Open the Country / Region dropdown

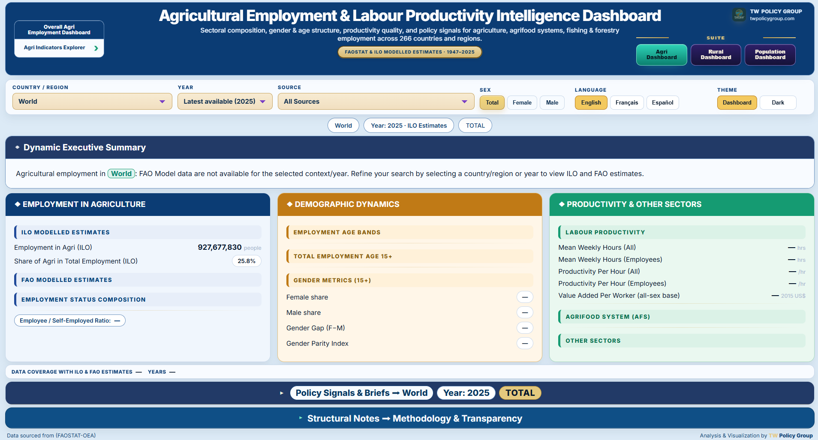pyautogui.click(x=92, y=102)
